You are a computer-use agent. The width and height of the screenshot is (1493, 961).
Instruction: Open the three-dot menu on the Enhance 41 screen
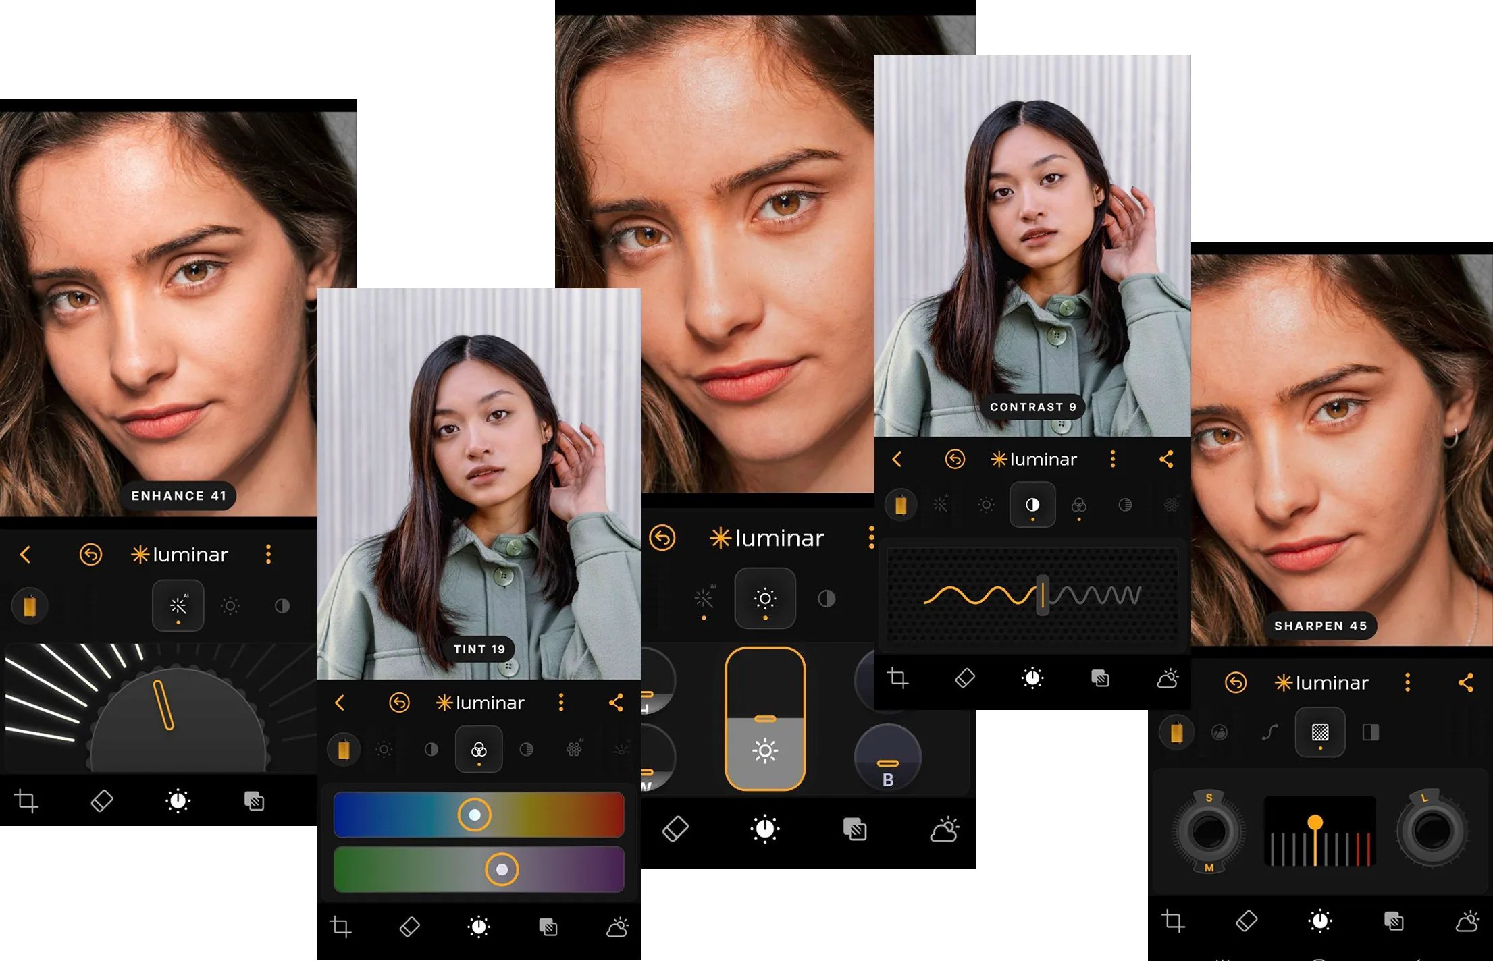point(269,555)
